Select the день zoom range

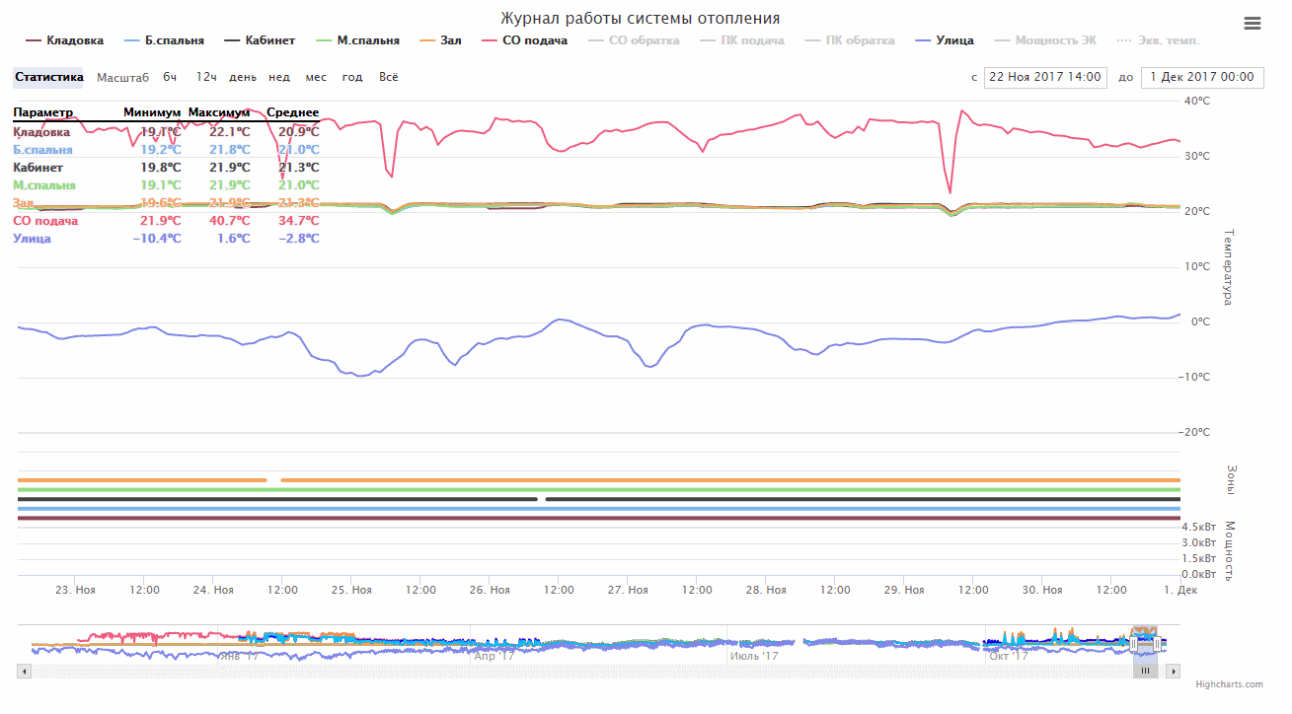[243, 77]
